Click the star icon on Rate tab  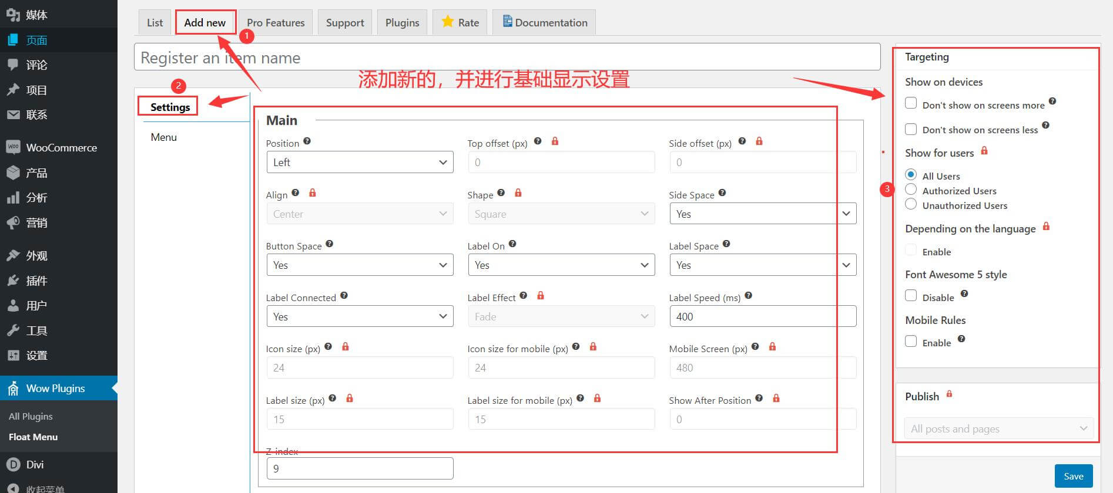447,22
